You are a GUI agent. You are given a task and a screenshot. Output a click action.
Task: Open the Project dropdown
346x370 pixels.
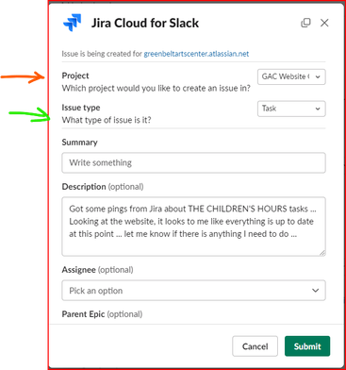pos(291,76)
